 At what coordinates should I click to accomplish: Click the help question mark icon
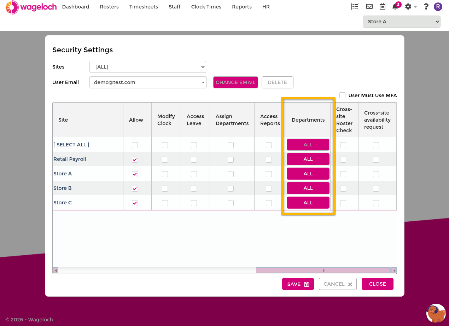[x=426, y=6]
